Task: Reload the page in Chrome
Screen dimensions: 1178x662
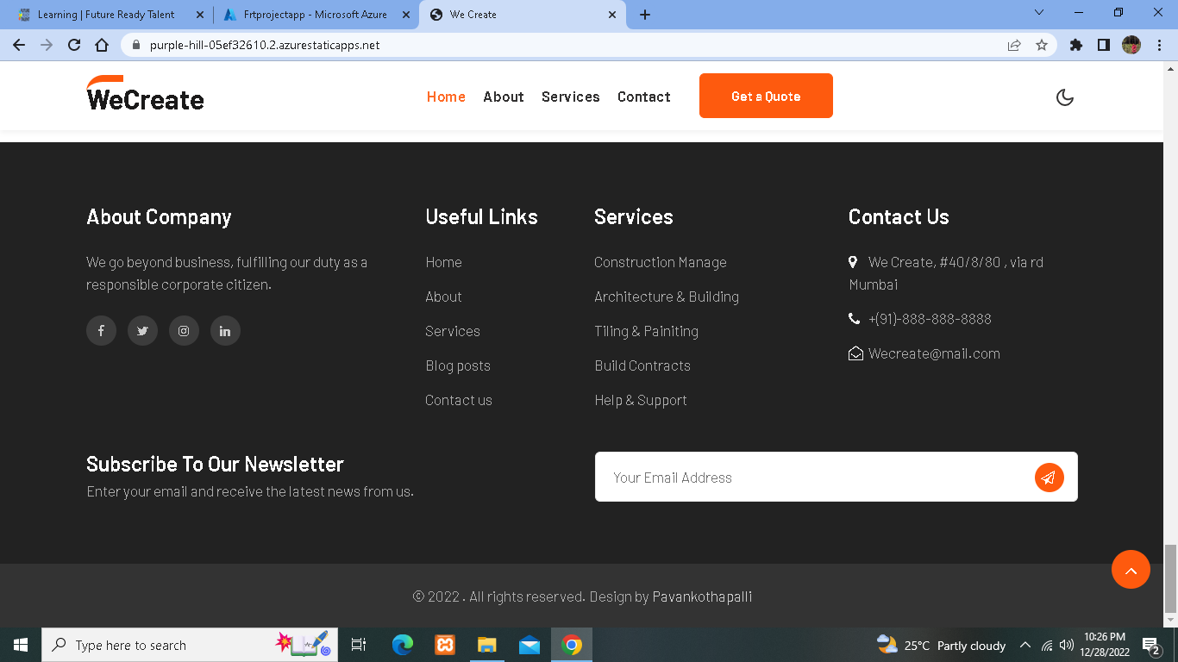Action: tap(74, 45)
